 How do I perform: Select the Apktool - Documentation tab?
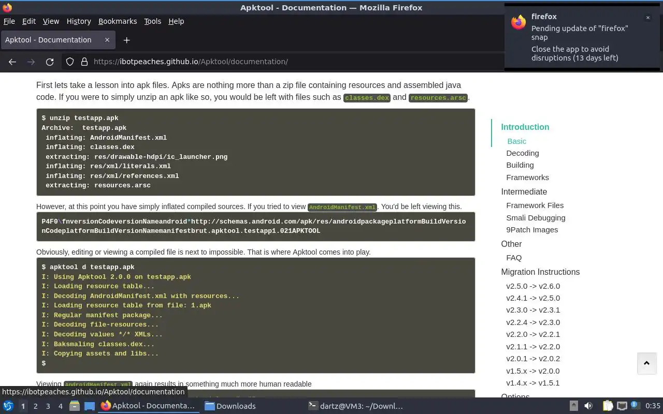click(x=57, y=40)
